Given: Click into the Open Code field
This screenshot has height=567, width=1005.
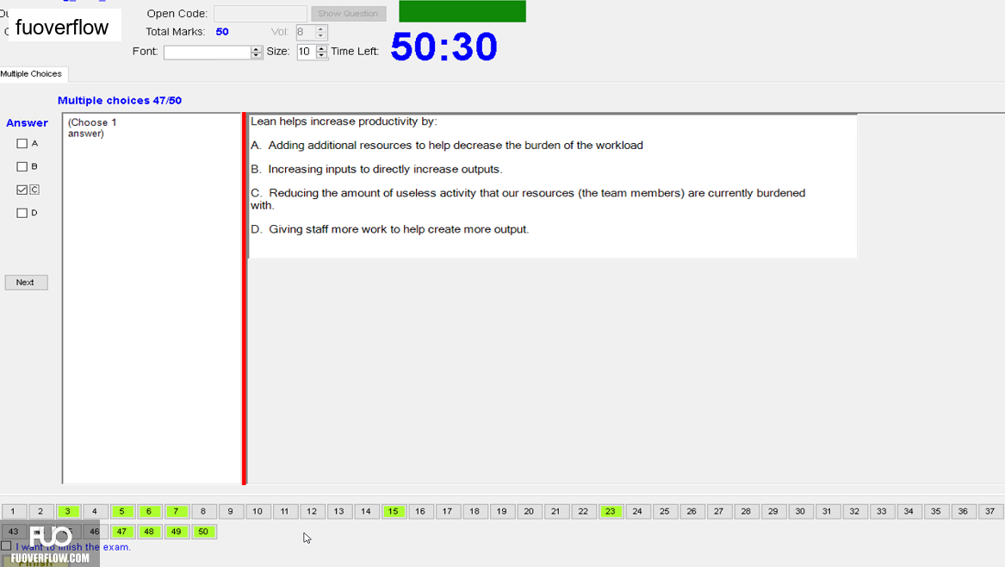Looking at the screenshot, I should [260, 14].
